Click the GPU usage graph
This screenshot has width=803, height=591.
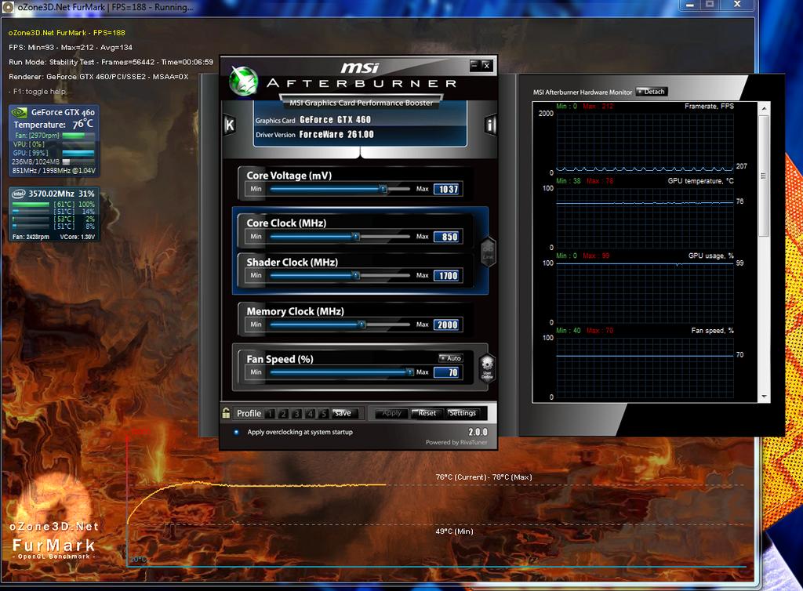(x=645, y=292)
